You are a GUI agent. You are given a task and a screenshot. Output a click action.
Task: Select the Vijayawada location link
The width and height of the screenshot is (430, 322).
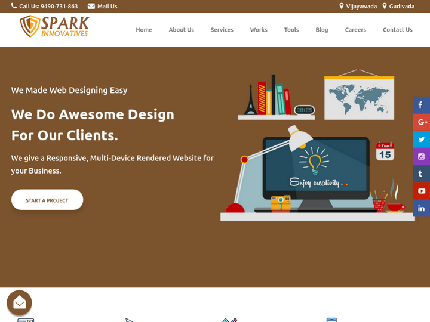pyautogui.click(x=358, y=7)
